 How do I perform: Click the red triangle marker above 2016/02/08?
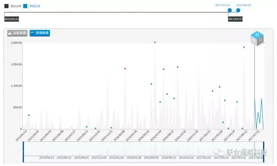click(x=125, y=69)
